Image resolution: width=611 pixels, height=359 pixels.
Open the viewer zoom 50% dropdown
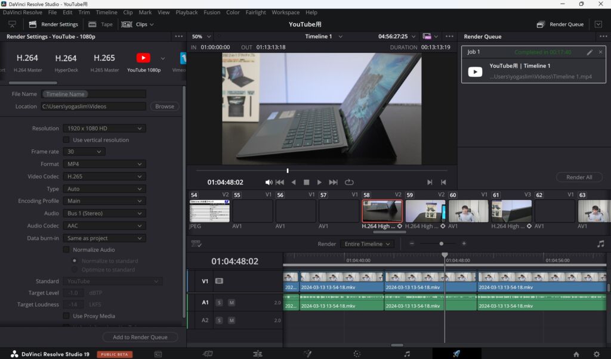pyautogui.click(x=201, y=36)
